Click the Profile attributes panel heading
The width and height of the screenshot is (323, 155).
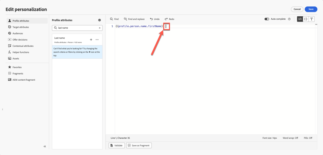(x=62, y=20)
